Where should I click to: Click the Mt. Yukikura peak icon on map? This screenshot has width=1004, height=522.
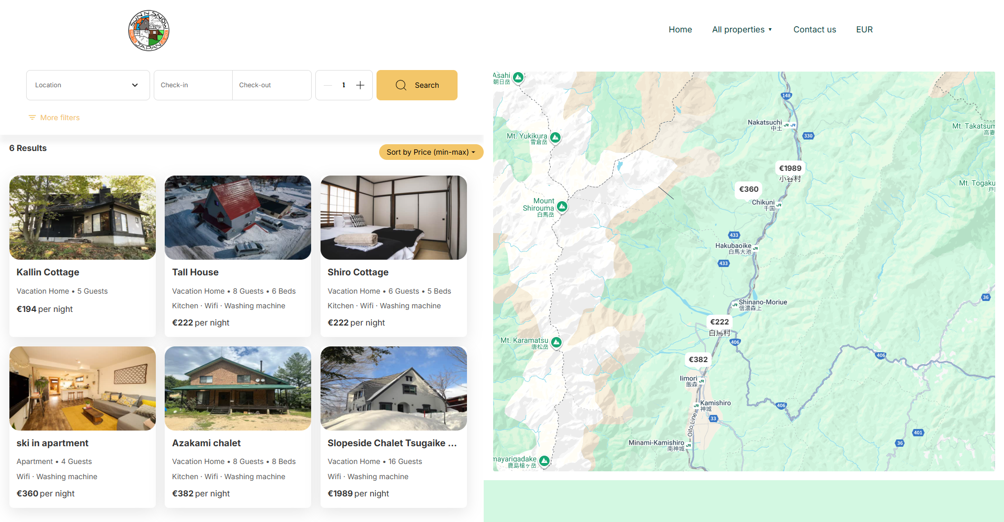coord(555,137)
